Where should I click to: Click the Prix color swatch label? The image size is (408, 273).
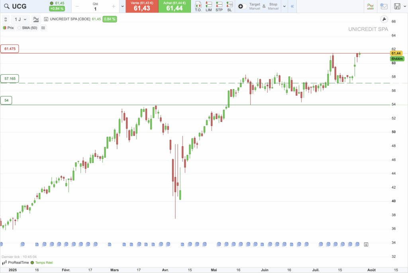[8, 28]
